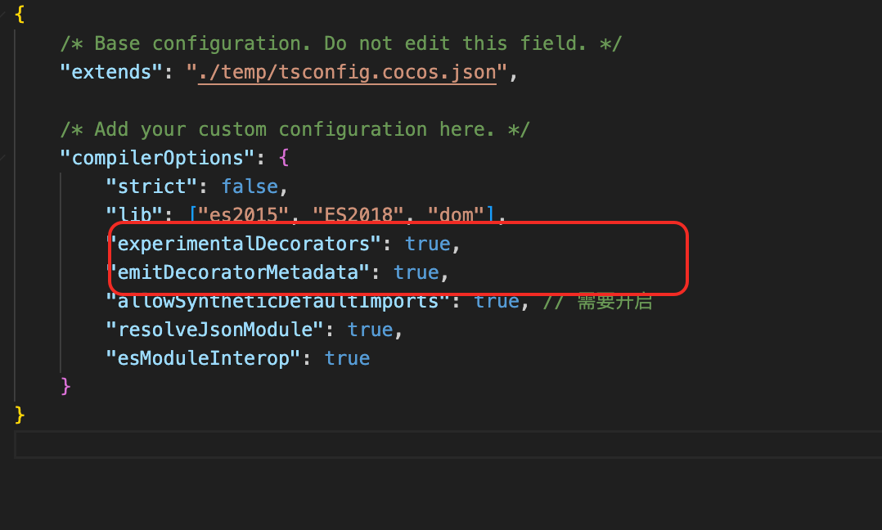Image resolution: width=882 pixels, height=530 pixels.
Task: Click the true value of experimentalDecorators
Action: 427,244
